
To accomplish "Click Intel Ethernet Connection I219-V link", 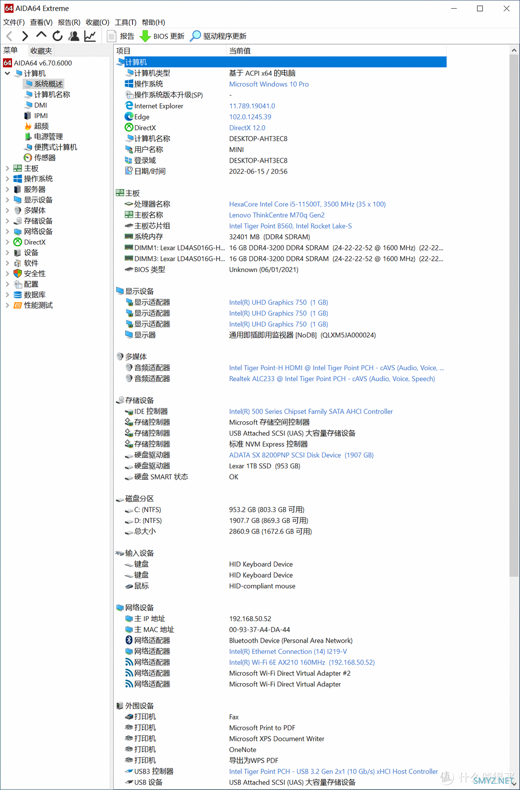I will pyautogui.click(x=288, y=651).
